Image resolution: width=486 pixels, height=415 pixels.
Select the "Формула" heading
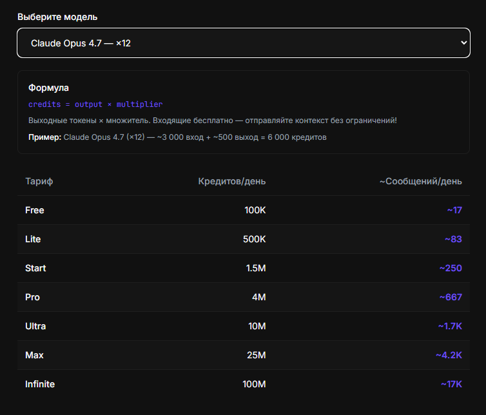[x=48, y=88]
